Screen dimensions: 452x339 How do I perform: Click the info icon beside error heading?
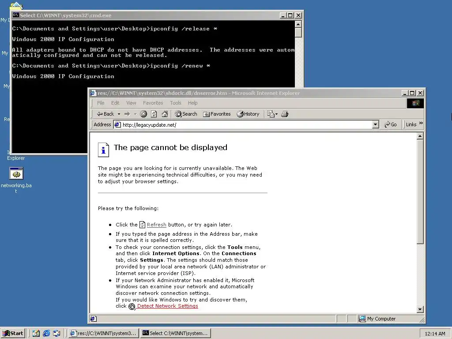click(103, 150)
